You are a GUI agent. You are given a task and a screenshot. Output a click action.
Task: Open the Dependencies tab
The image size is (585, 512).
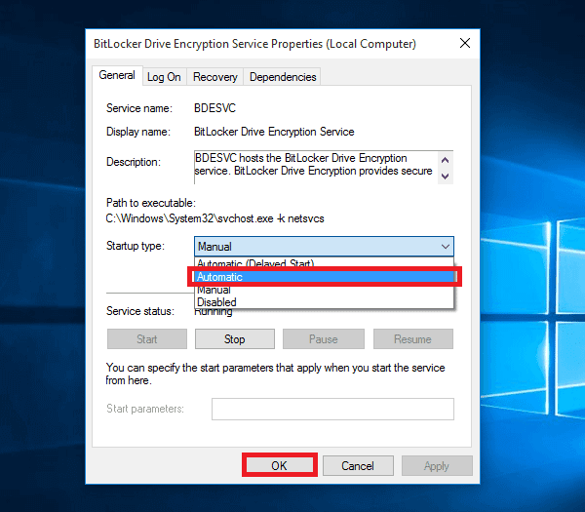283,77
